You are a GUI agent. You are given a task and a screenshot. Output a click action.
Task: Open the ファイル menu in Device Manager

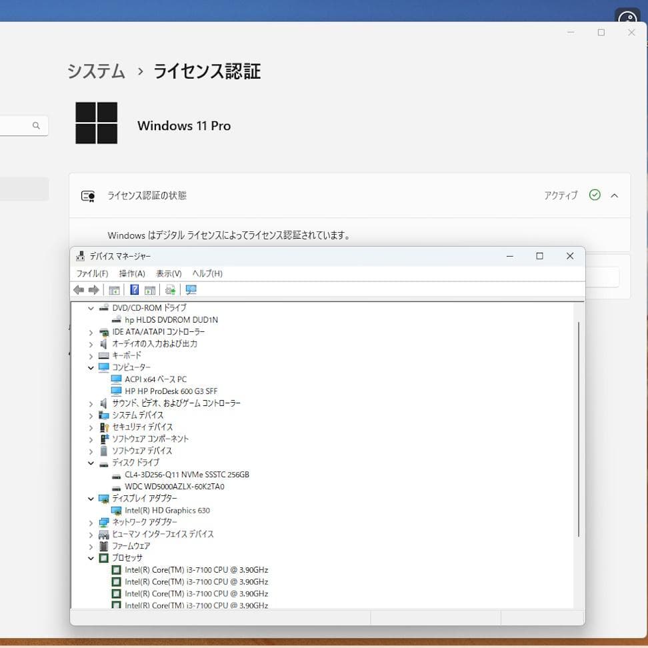93,273
